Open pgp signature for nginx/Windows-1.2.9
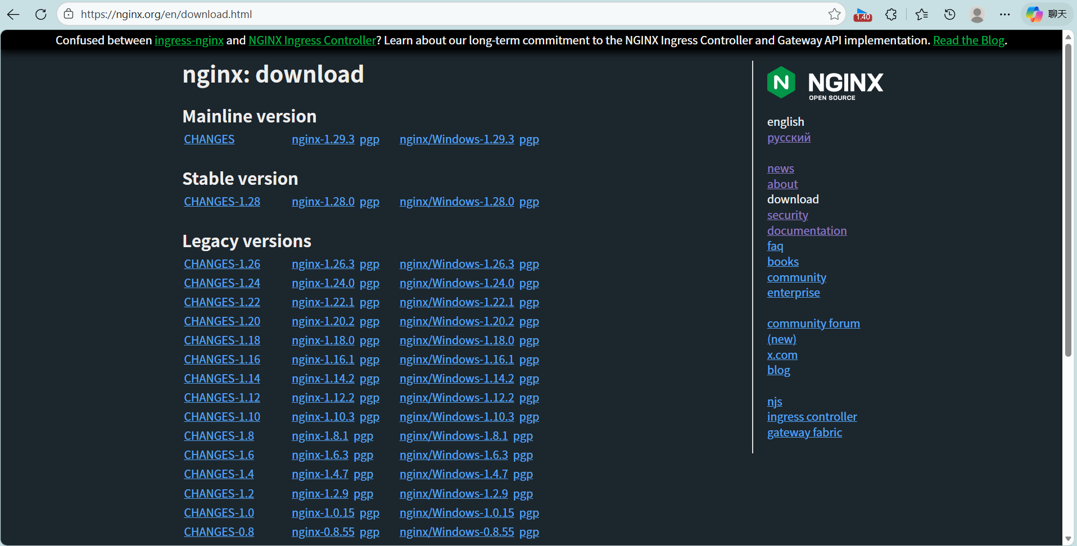The height and width of the screenshot is (546, 1077). (523, 494)
